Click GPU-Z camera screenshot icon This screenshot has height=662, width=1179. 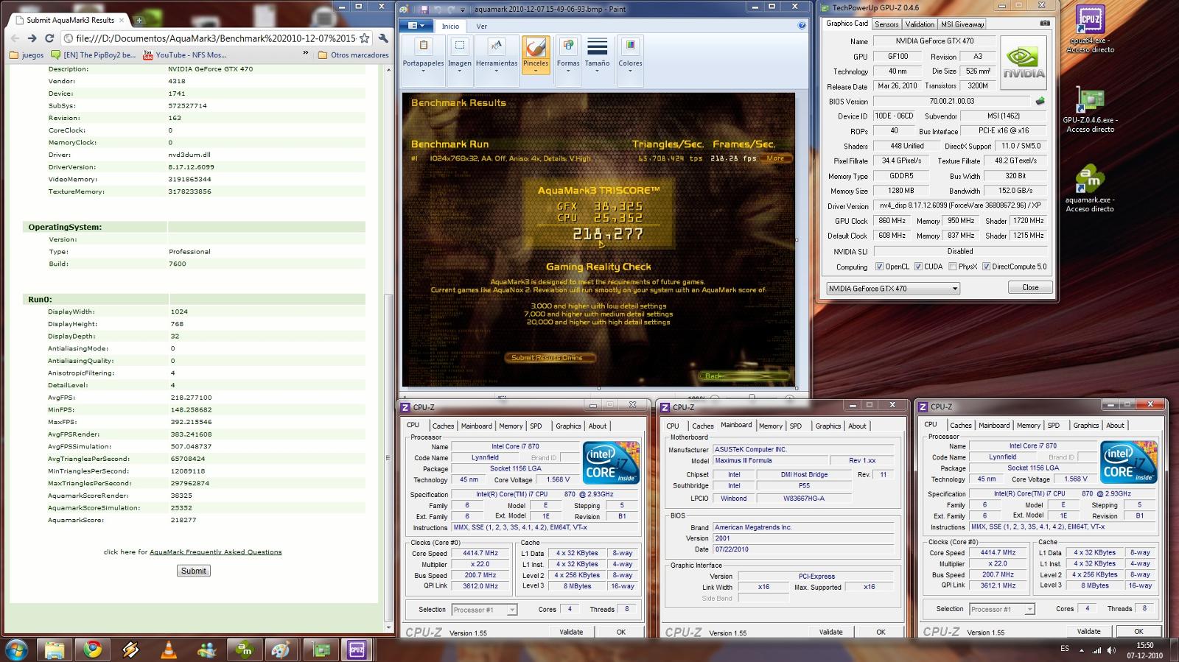1044,23
